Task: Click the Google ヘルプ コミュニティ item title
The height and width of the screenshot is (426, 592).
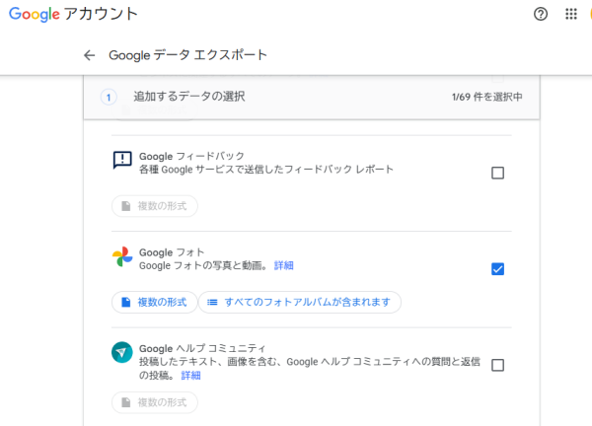Action: point(202,348)
